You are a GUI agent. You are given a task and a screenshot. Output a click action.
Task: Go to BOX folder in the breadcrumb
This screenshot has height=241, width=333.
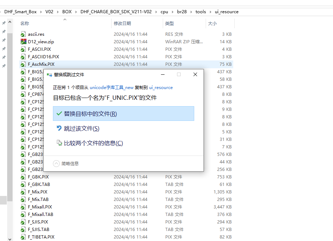click(67, 12)
